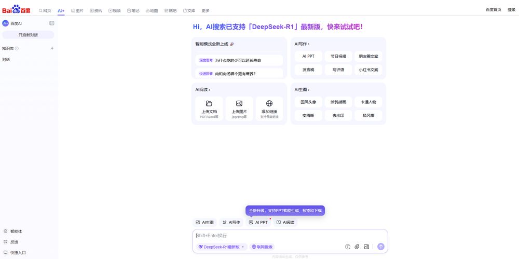Open the 更多 menu in top nav
Viewport: 519px width, 259px height.
pos(206,10)
